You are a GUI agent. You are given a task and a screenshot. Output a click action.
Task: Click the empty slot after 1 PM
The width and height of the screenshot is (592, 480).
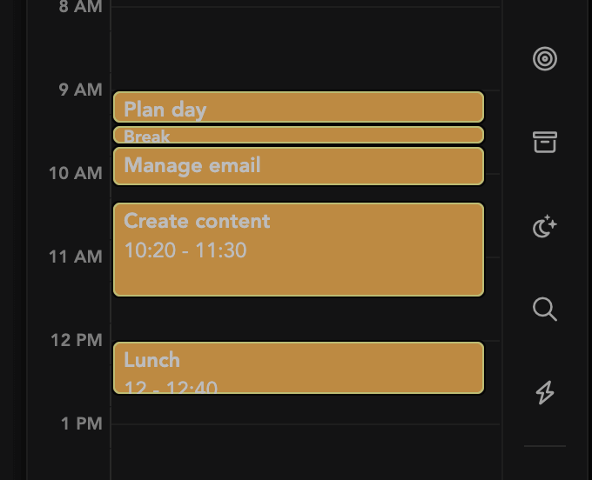(x=305, y=451)
